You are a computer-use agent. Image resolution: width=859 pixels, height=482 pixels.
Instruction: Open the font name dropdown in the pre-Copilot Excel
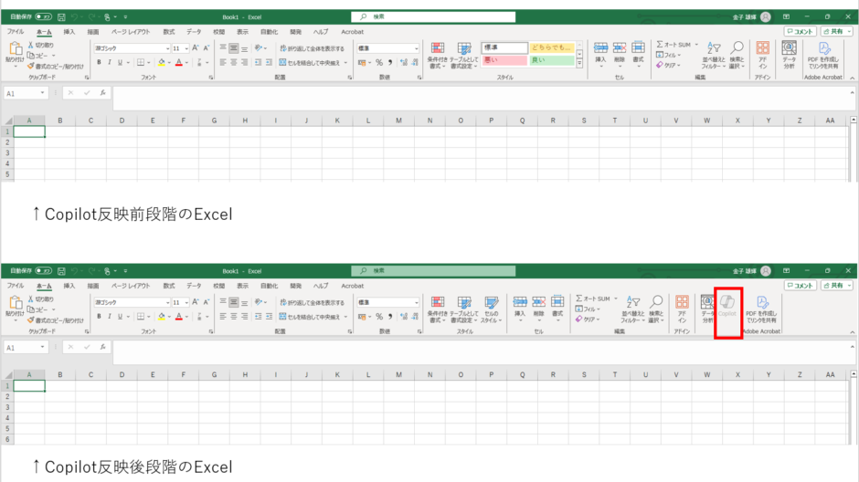(167, 48)
